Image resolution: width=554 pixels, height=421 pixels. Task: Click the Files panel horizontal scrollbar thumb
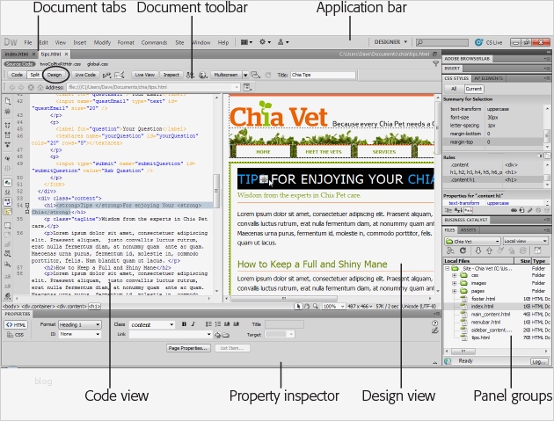463,352
